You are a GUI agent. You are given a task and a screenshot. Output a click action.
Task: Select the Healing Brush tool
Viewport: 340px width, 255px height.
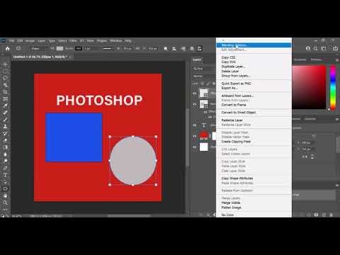click(5, 113)
